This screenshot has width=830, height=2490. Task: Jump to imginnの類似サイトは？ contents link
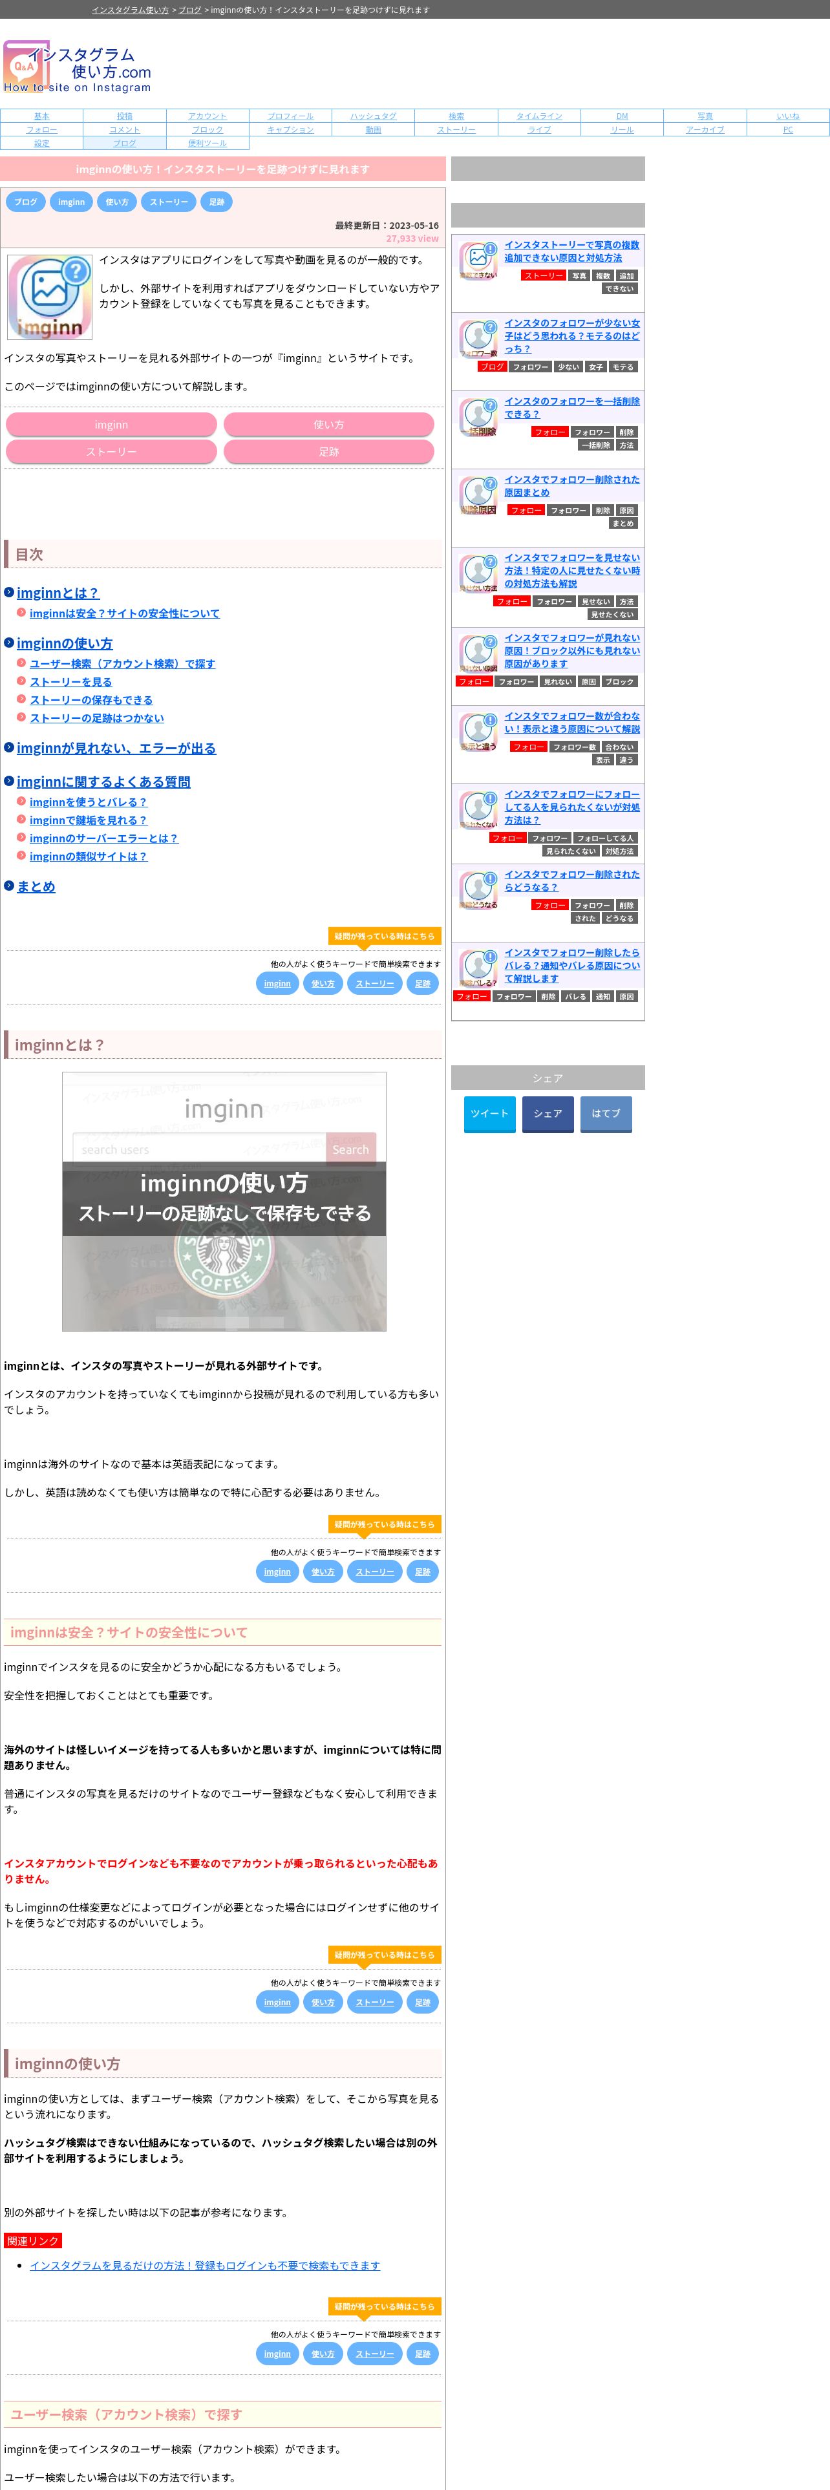(89, 857)
